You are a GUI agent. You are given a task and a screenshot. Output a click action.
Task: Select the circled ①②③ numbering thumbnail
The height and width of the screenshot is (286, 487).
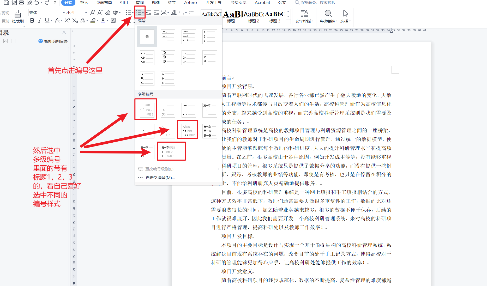tap(168, 57)
